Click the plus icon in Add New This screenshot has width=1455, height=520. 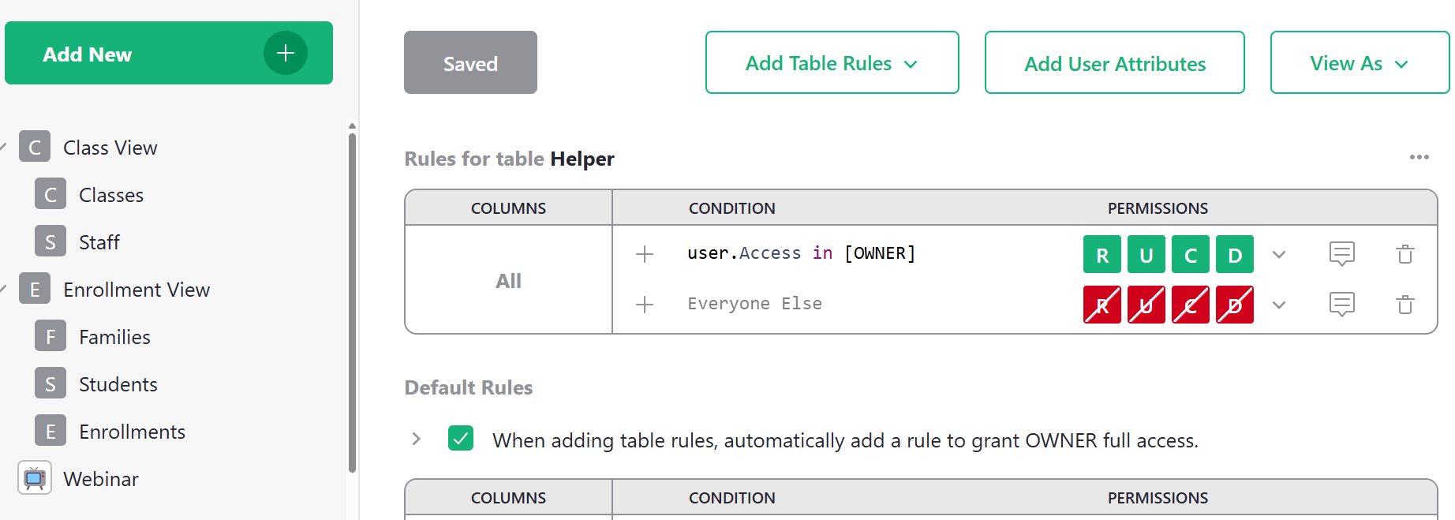point(285,53)
